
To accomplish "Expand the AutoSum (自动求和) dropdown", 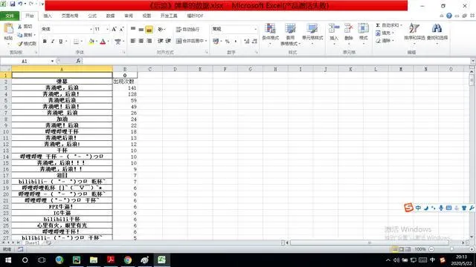I will tap(401, 25).
